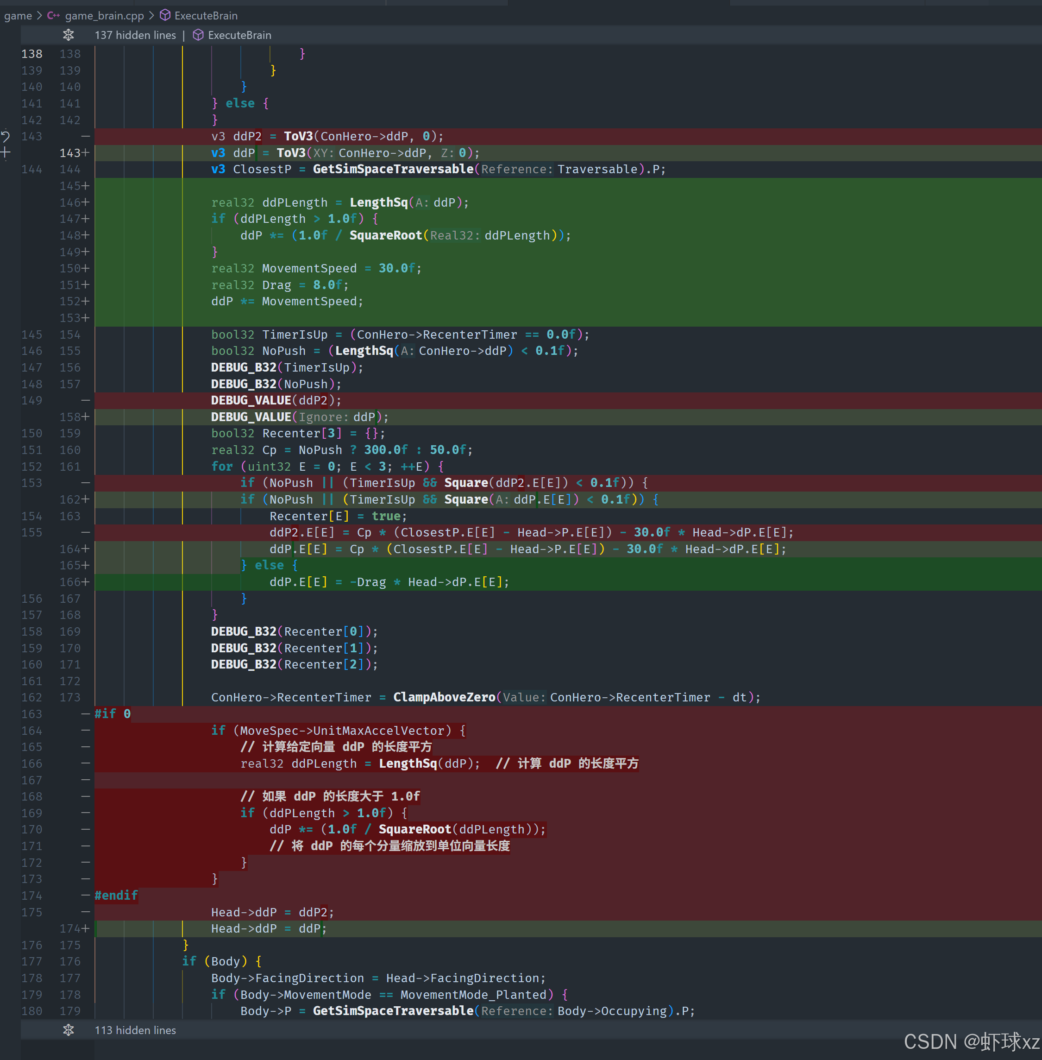The image size is (1042, 1060).
Task: Click the C++ file icon in breadcrumbs
Action: tap(54, 15)
